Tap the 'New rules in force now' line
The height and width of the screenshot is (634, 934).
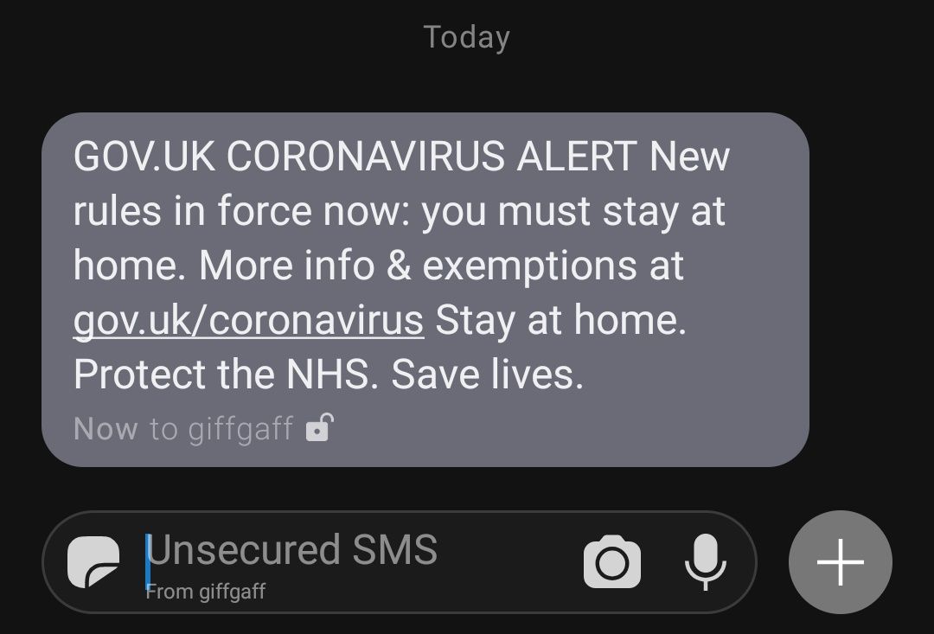399,212
